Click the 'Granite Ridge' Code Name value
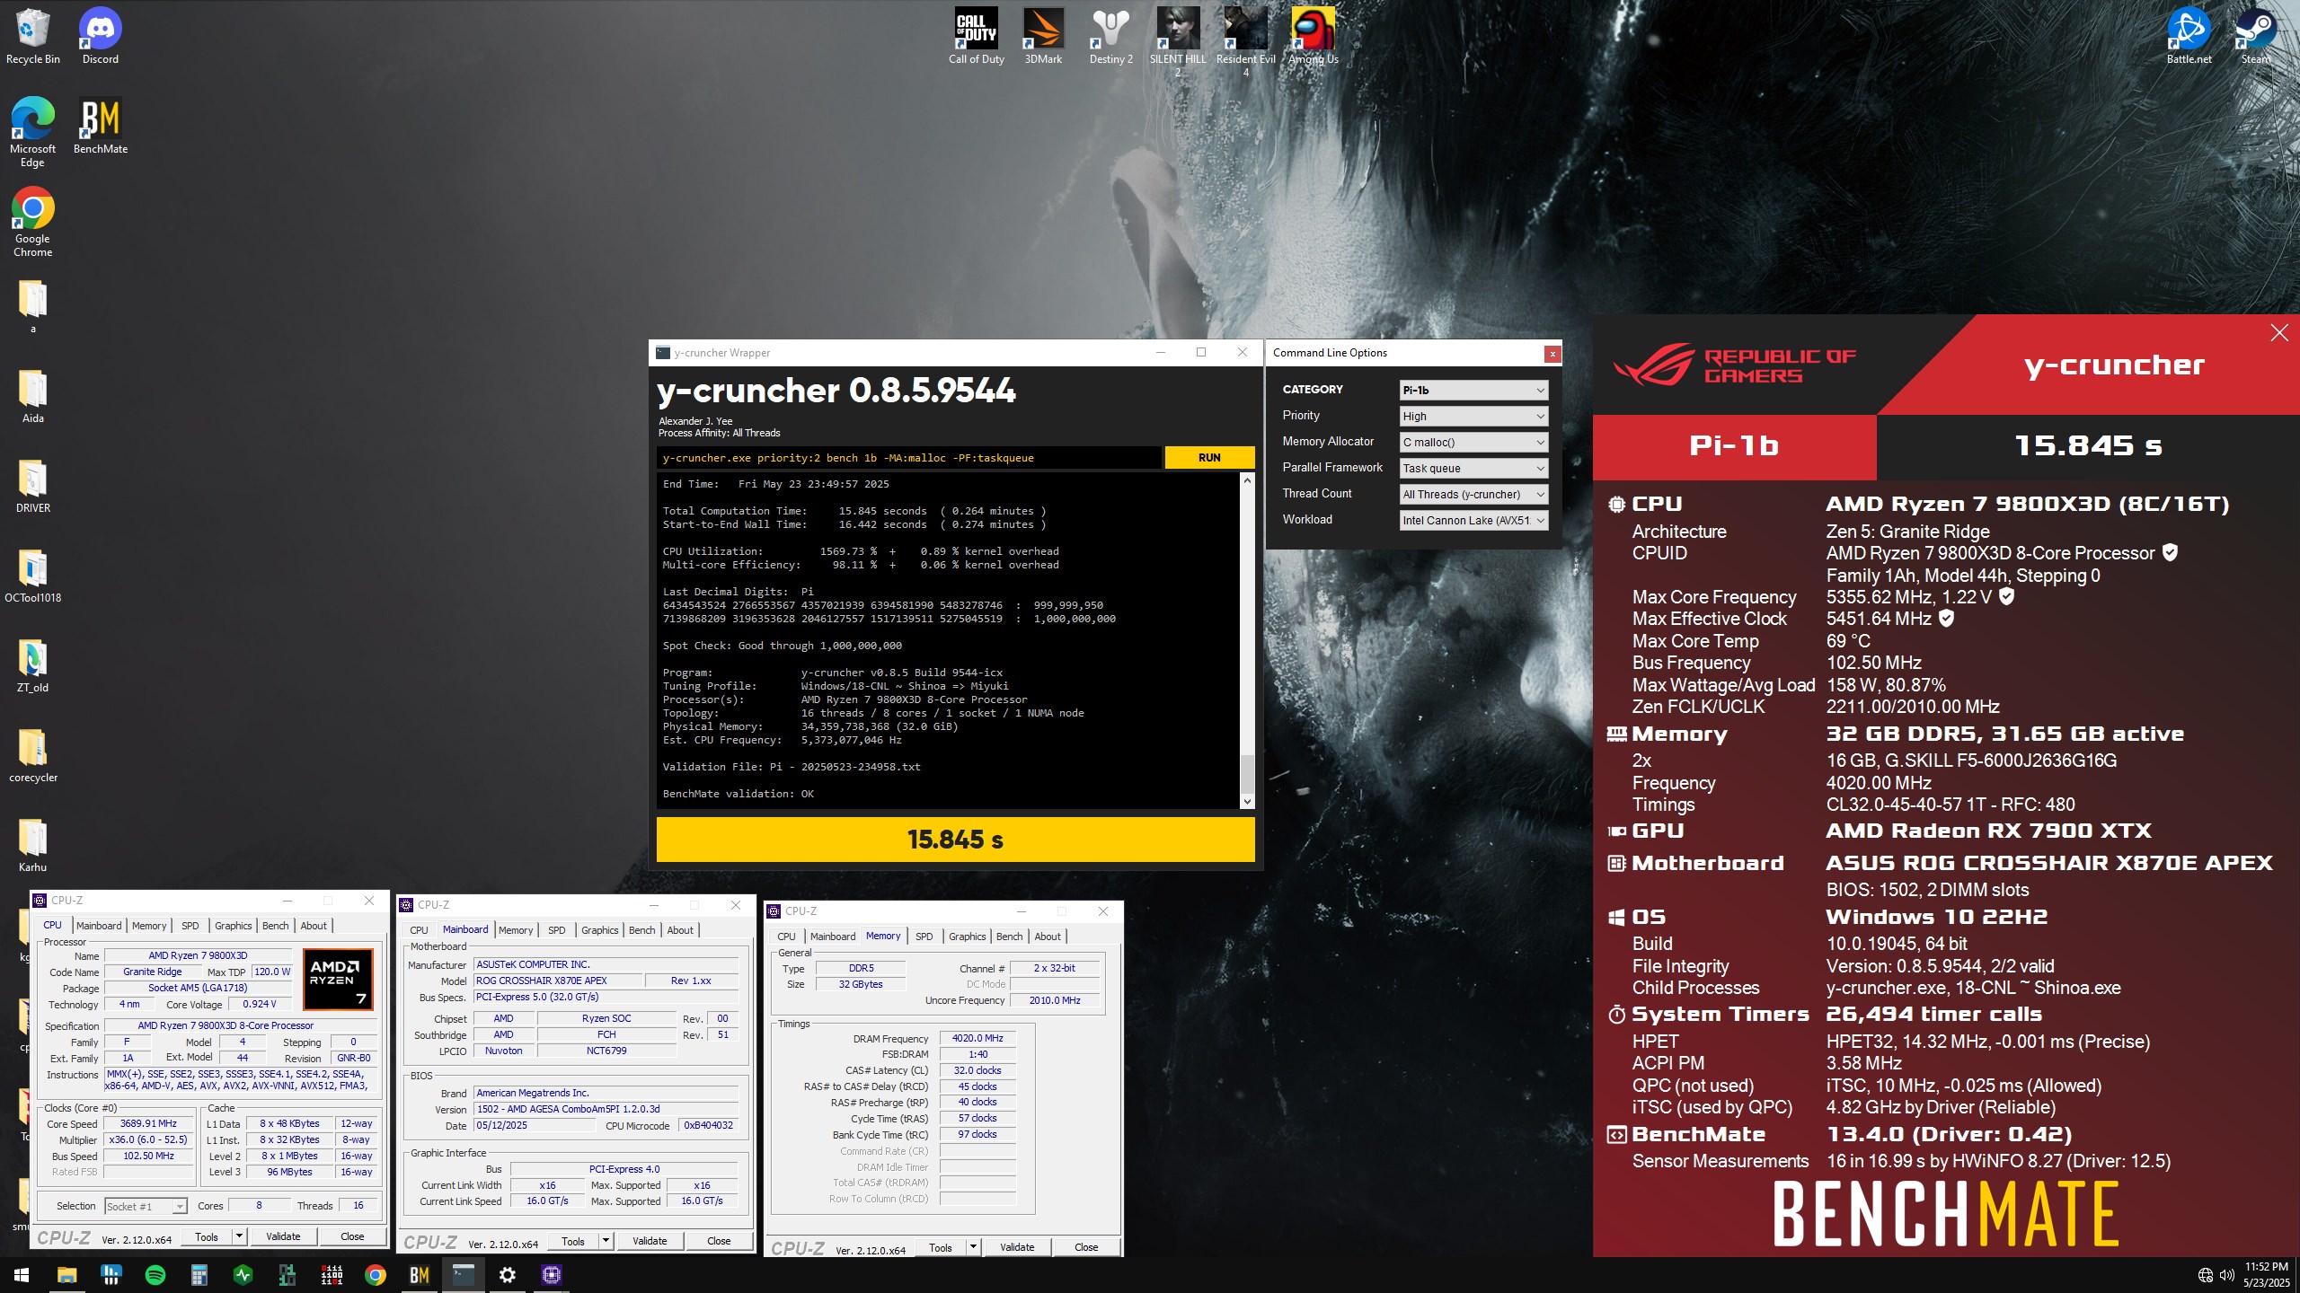This screenshot has height=1293, width=2300. click(152, 972)
